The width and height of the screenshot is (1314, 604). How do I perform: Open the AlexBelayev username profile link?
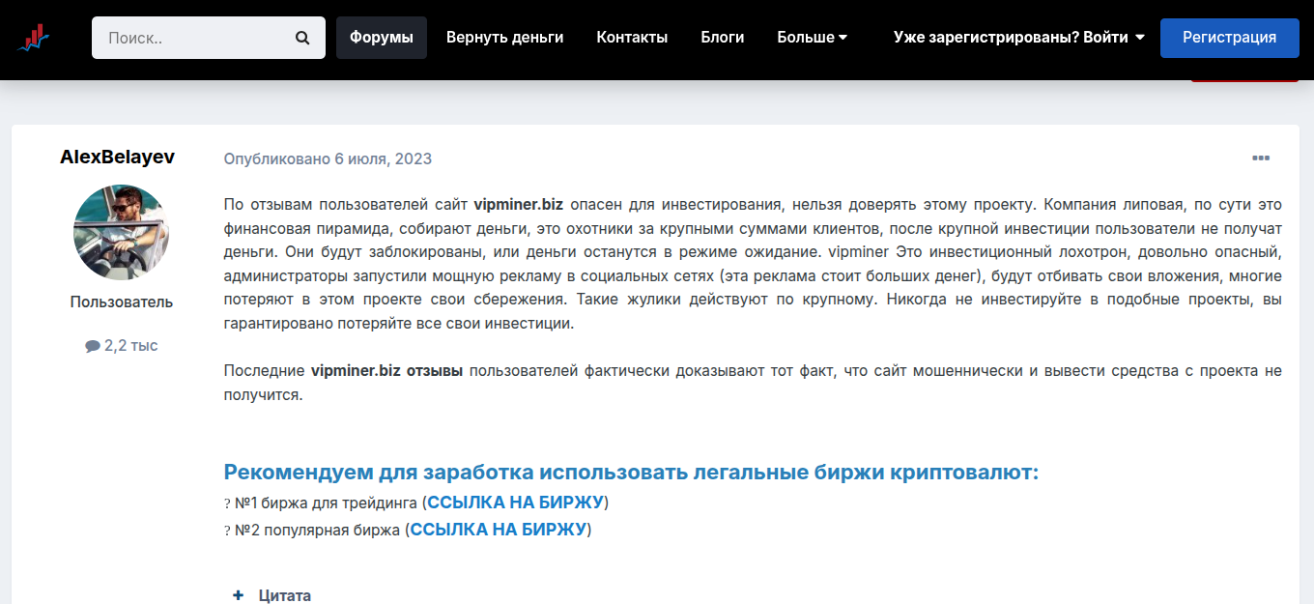tap(118, 157)
